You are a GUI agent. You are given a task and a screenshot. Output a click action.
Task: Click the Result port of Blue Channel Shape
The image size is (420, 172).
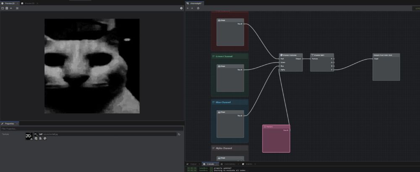coord(244,116)
